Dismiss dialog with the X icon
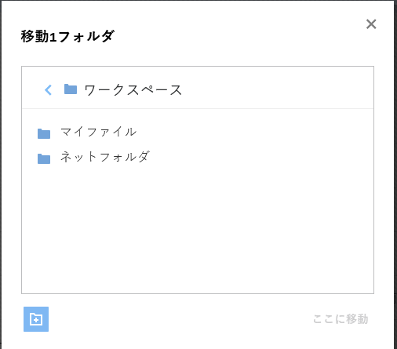 click(371, 24)
